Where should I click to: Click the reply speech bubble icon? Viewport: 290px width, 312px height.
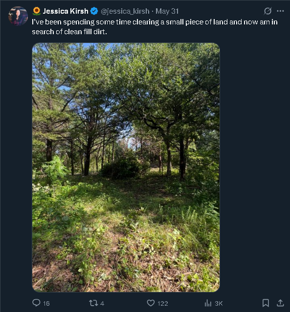pyautogui.click(x=36, y=303)
